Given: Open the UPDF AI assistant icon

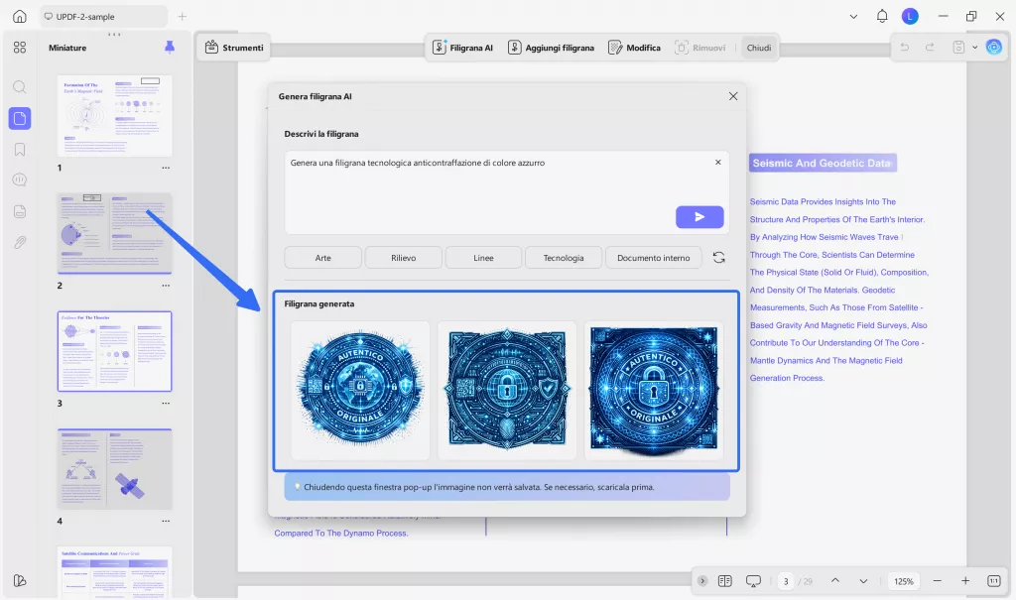Looking at the screenshot, I should click(993, 47).
